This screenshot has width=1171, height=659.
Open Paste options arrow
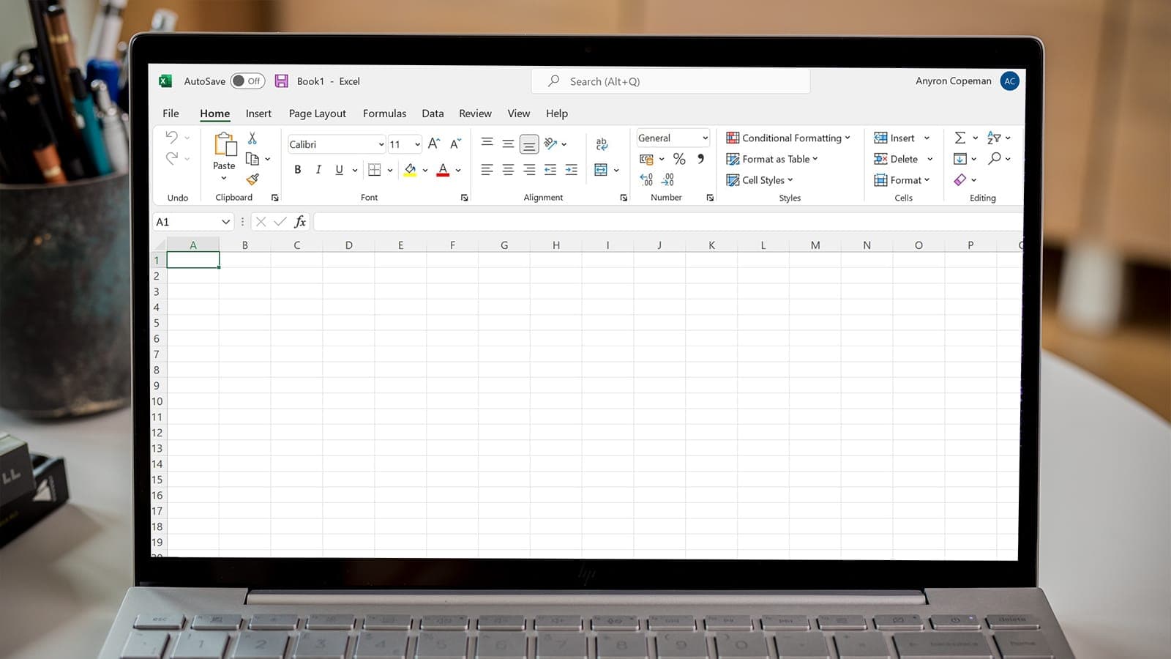pyautogui.click(x=224, y=178)
